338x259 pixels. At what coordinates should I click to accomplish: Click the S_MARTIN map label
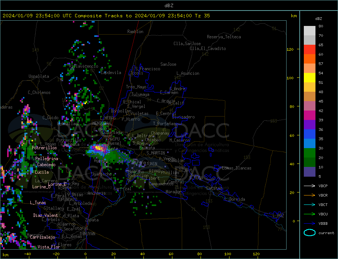tap(155, 153)
